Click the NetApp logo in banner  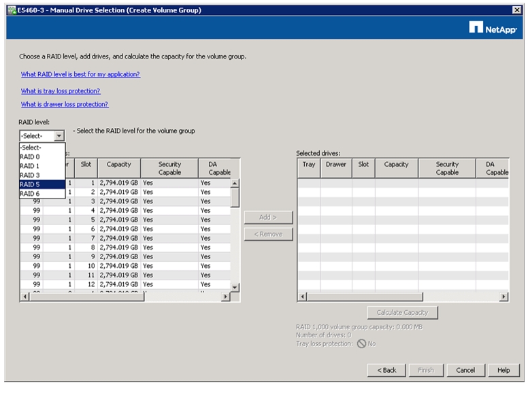coord(493,28)
